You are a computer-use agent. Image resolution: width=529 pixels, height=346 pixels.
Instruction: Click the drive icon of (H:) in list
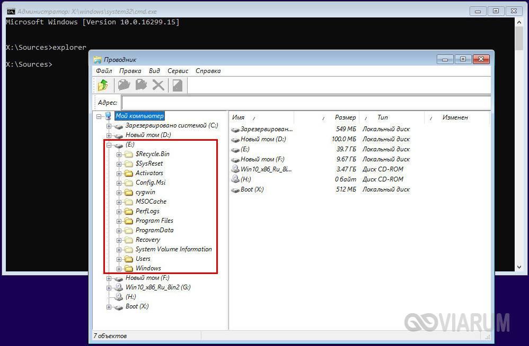pyautogui.click(x=235, y=179)
